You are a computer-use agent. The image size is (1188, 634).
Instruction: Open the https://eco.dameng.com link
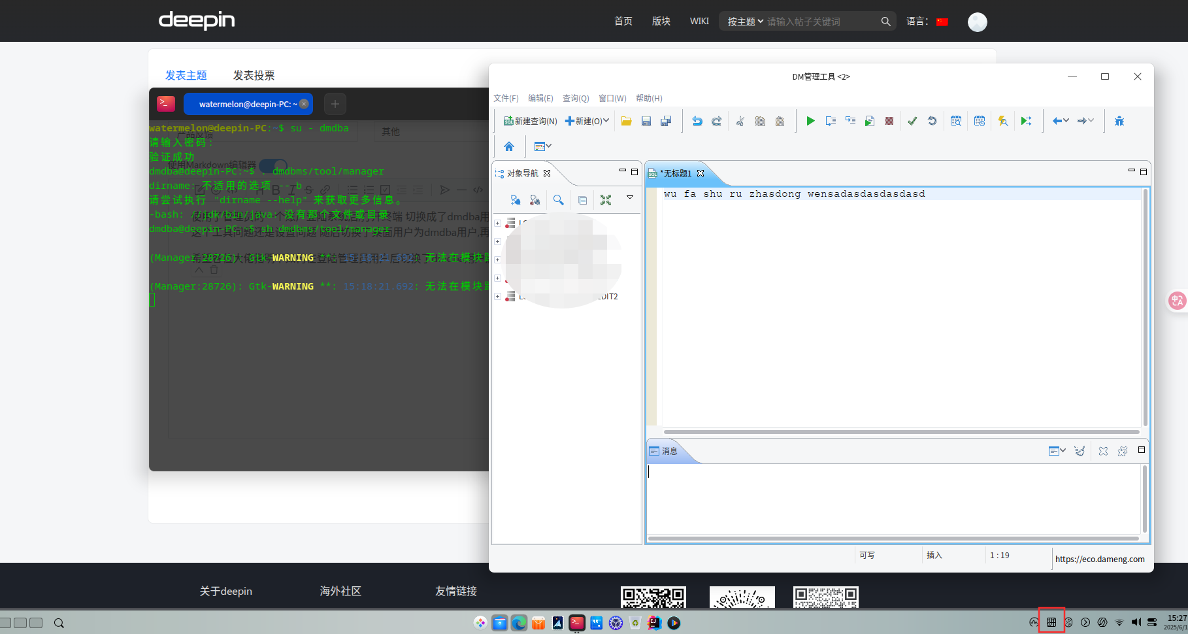(x=1100, y=559)
